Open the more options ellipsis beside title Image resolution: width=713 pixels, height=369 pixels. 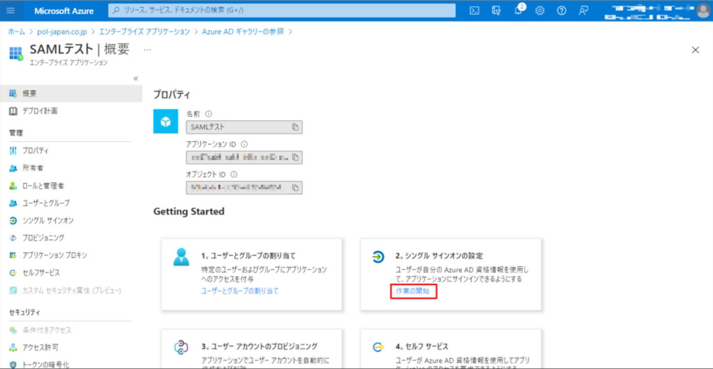148,50
